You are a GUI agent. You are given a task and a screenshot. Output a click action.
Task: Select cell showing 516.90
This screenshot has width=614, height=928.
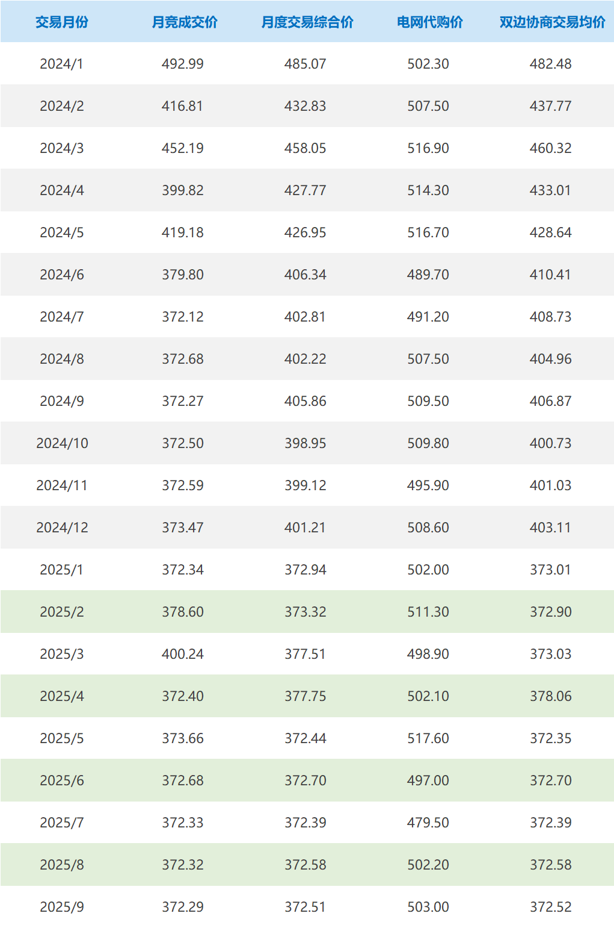tap(428, 148)
